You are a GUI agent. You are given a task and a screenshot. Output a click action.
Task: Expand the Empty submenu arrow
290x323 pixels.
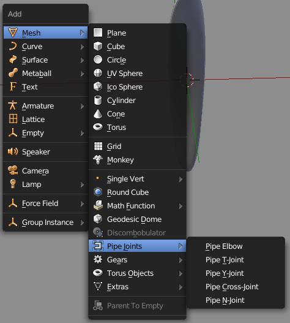pyautogui.click(x=82, y=133)
